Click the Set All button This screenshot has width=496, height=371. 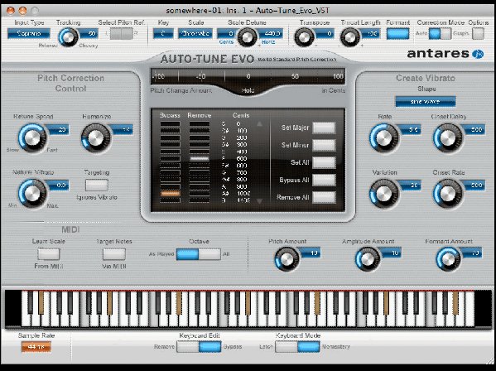(324, 162)
